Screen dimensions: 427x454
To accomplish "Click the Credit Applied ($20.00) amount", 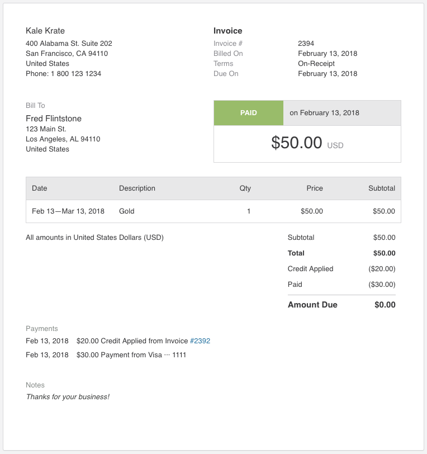I will pos(382,269).
